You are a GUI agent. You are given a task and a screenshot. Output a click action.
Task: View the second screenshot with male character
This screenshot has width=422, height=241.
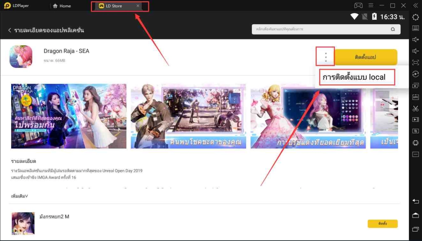[x=188, y=116]
